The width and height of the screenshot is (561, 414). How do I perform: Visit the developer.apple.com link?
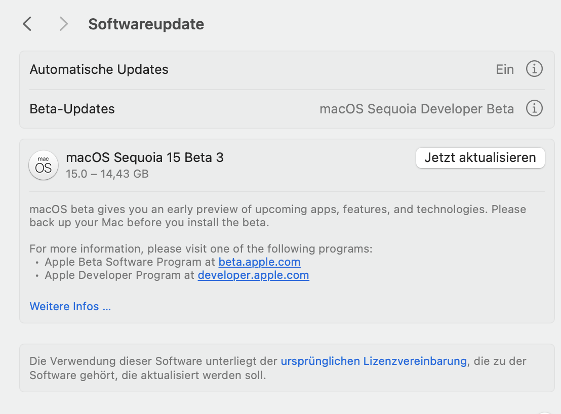(253, 275)
